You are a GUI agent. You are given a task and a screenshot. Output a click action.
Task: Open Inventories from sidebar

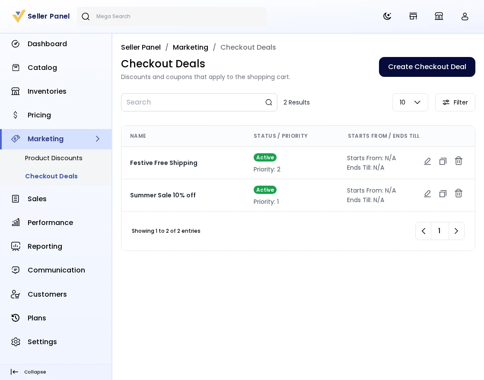[56, 91]
